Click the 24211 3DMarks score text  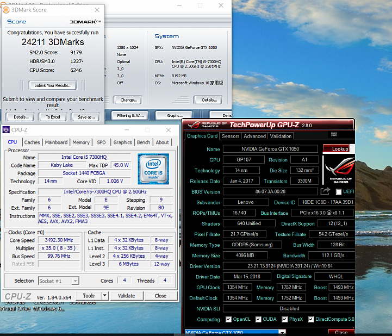click(x=53, y=42)
